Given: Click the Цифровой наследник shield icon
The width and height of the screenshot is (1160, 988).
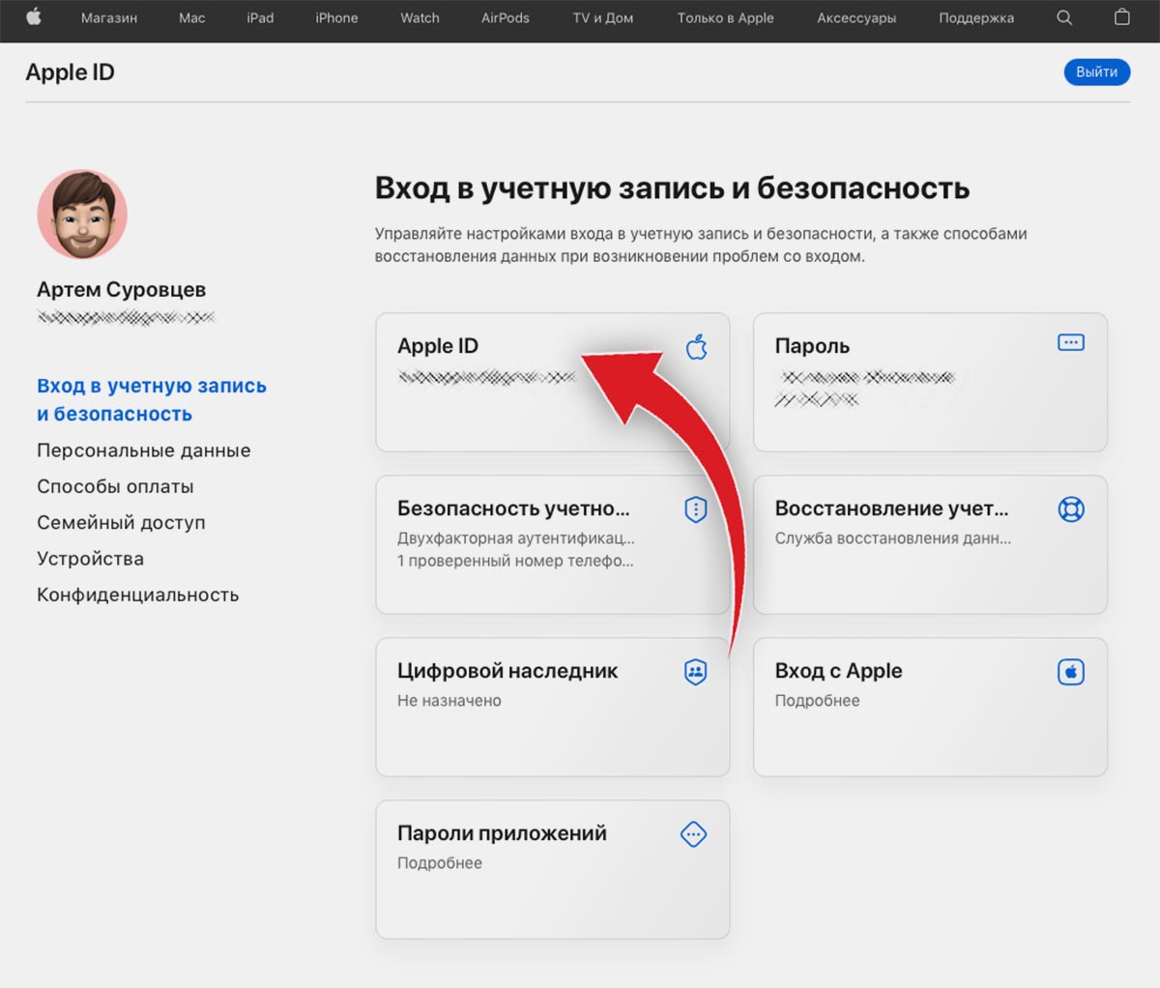Looking at the screenshot, I should click(x=695, y=672).
